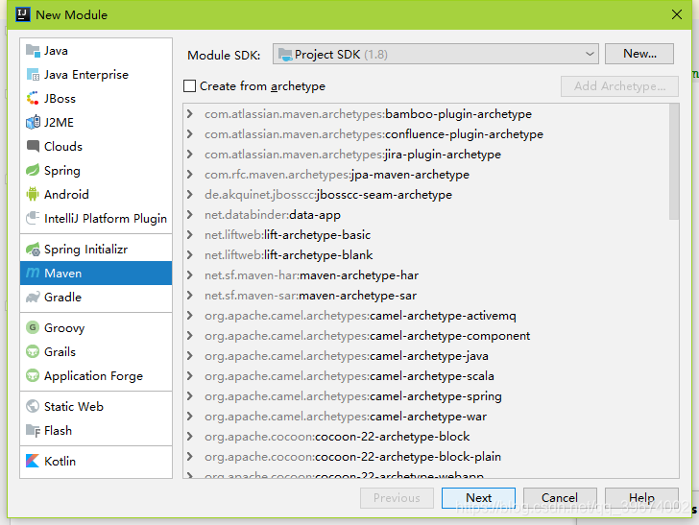Click the Groovy G icon
The image size is (699, 525).
pyautogui.click(x=33, y=327)
